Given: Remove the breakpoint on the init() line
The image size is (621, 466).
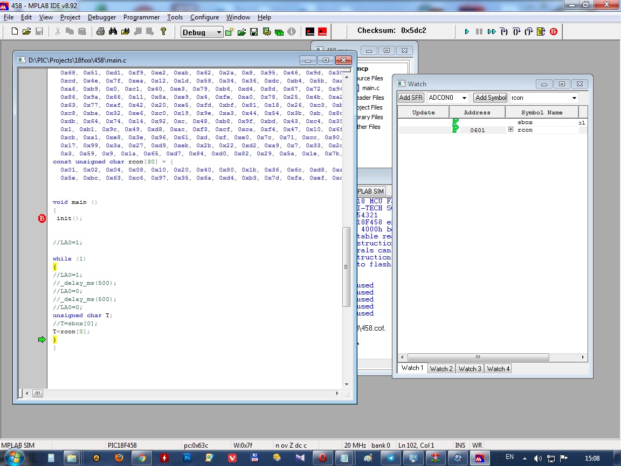Looking at the screenshot, I should pyautogui.click(x=42, y=218).
